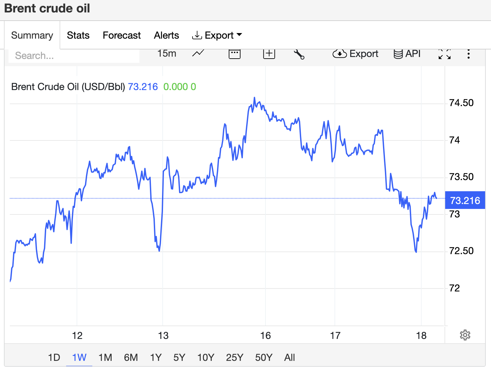Expand the Export dropdown in tab bar
The width and height of the screenshot is (491, 372).
(x=217, y=35)
